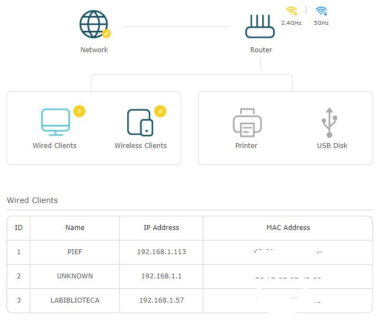Click the MAC Address column header
Image resolution: width=384 pixels, height=323 pixels.
288,227
